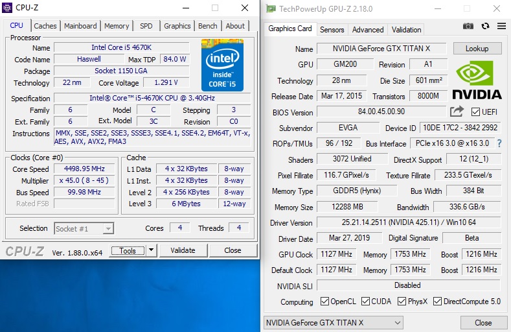Click the CPU-Z title bar app icon
This screenshot has height=332, width=511.
[x=7, y=8]
